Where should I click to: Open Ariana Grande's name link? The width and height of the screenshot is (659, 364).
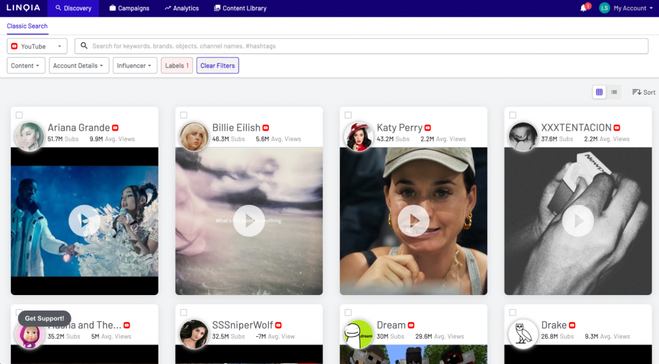point(79,128)
